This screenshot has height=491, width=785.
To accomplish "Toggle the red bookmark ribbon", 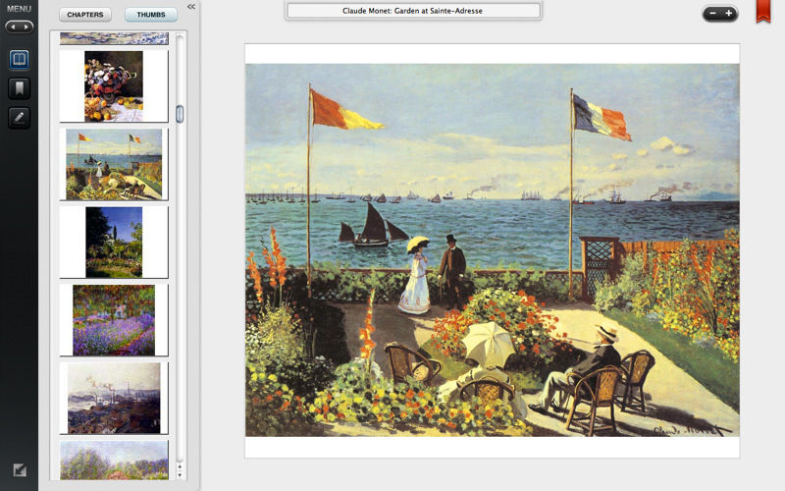I will [x=763, y=11].
